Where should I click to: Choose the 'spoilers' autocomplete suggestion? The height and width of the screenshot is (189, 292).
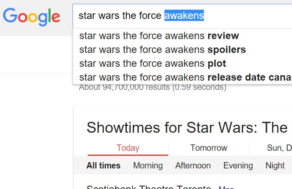[x=182, y=50]
